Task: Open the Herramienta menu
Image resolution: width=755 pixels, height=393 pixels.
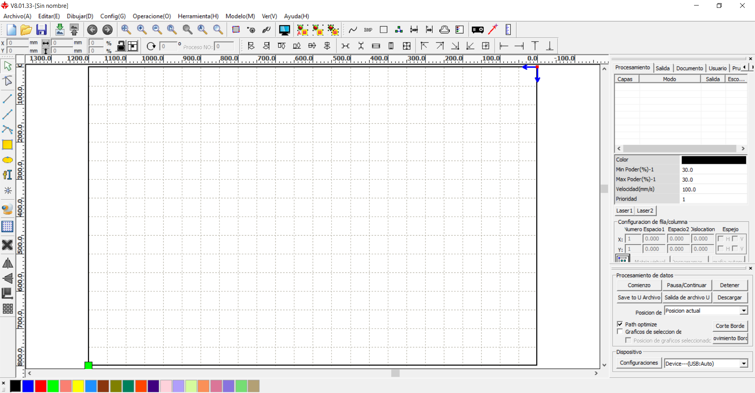Action: pyautogui.click(x=198, y=16)
